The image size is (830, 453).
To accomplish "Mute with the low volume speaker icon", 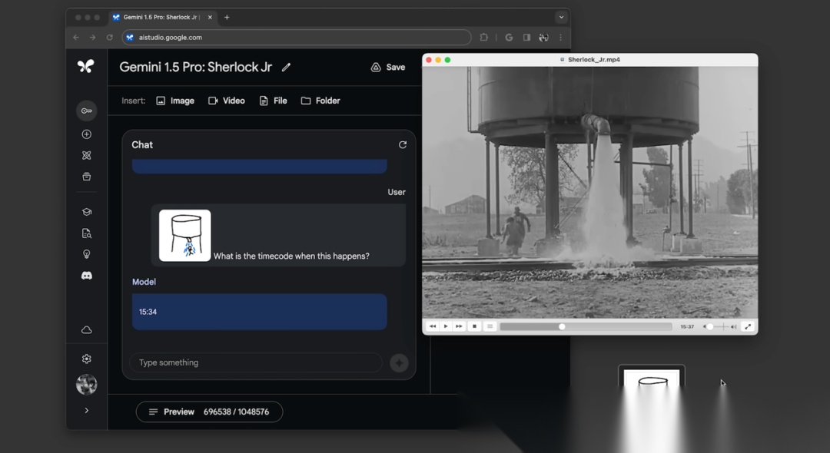I will (x=705, y=326).
